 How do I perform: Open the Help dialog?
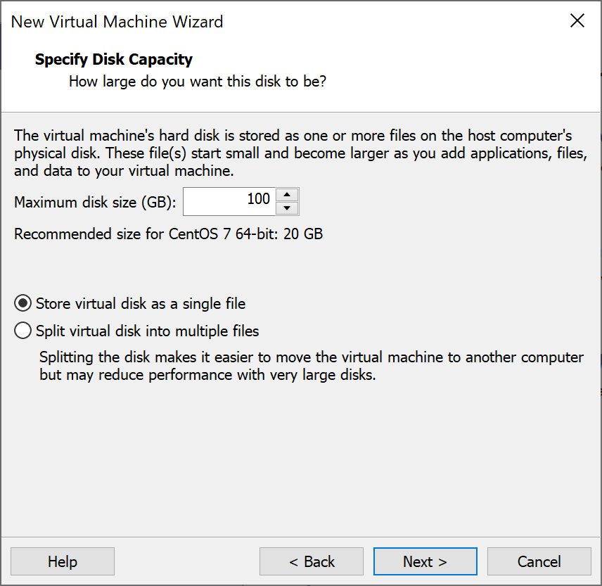pos(62,561)
